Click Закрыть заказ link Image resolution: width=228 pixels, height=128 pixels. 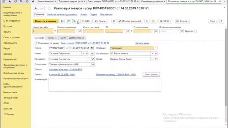click(142, 43)
